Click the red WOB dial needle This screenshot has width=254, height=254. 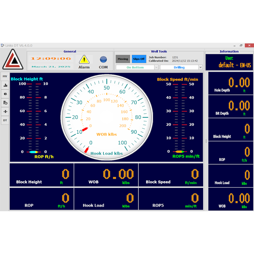click(85, 129)
